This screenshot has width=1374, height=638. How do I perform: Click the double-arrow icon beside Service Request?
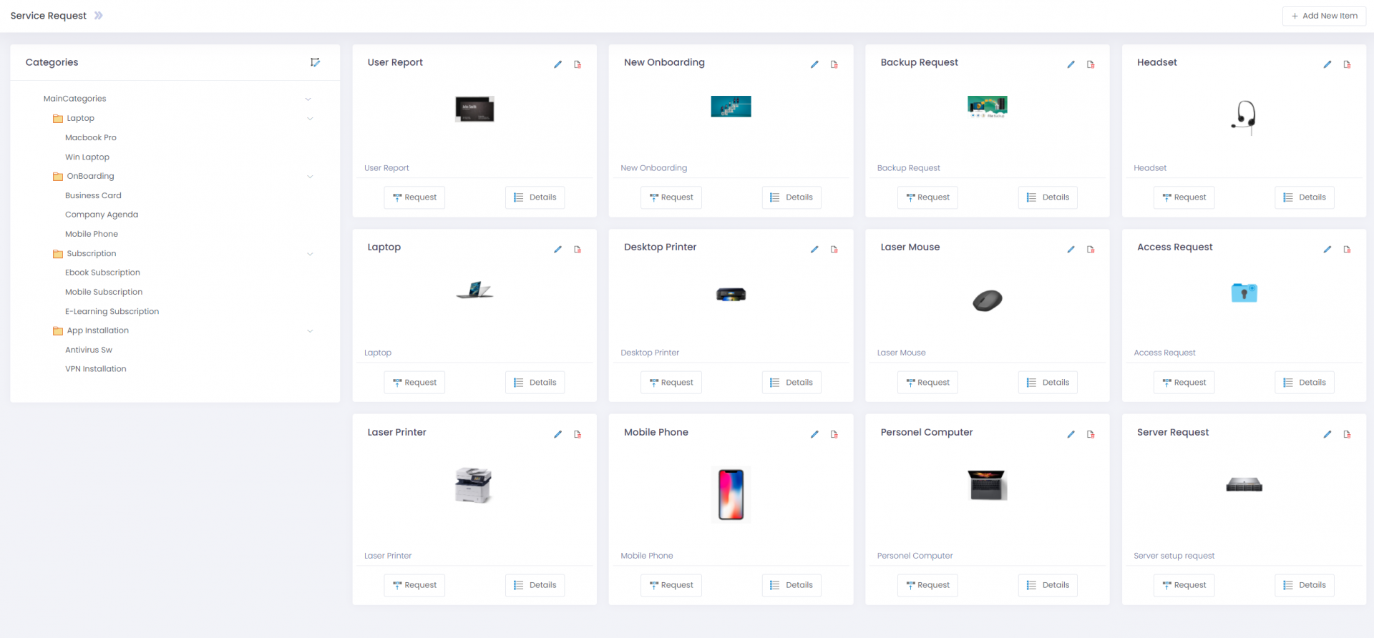click(99, 16)
